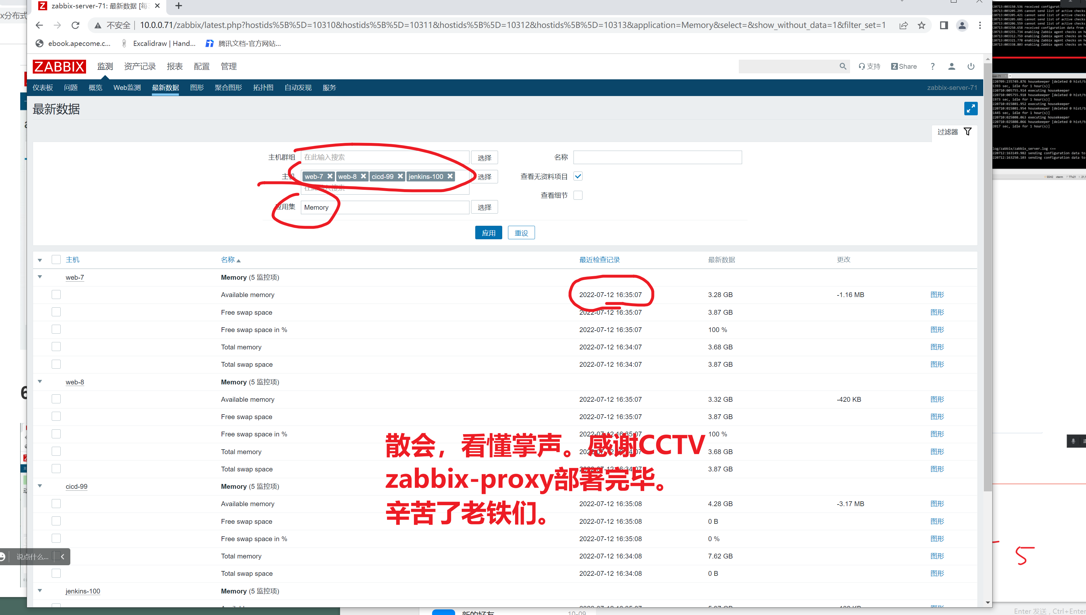The width and height of the screenshot is (1086, 615).
Task: Collapse the web-7 host group arrow
Action: (40, 277)
